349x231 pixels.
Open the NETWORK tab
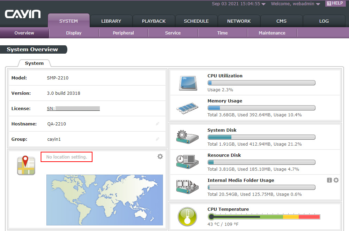tap(239, 21)
